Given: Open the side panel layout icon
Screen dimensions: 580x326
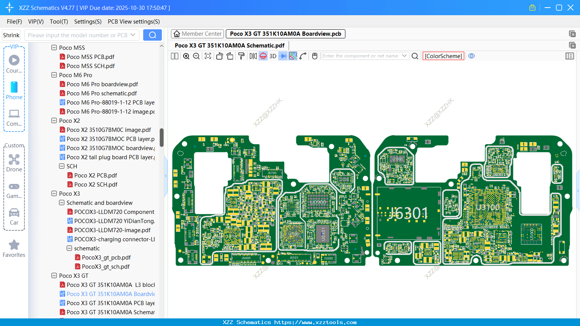Looking at the screenshot, I should tap(570, 56).
